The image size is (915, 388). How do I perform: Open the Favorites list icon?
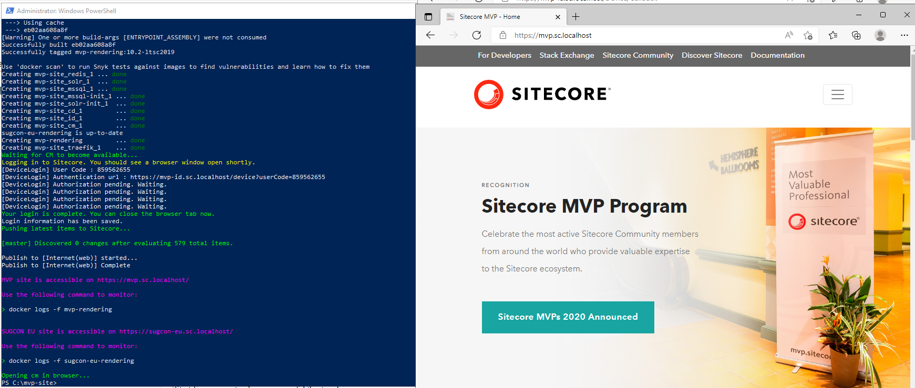coord(833,35)
